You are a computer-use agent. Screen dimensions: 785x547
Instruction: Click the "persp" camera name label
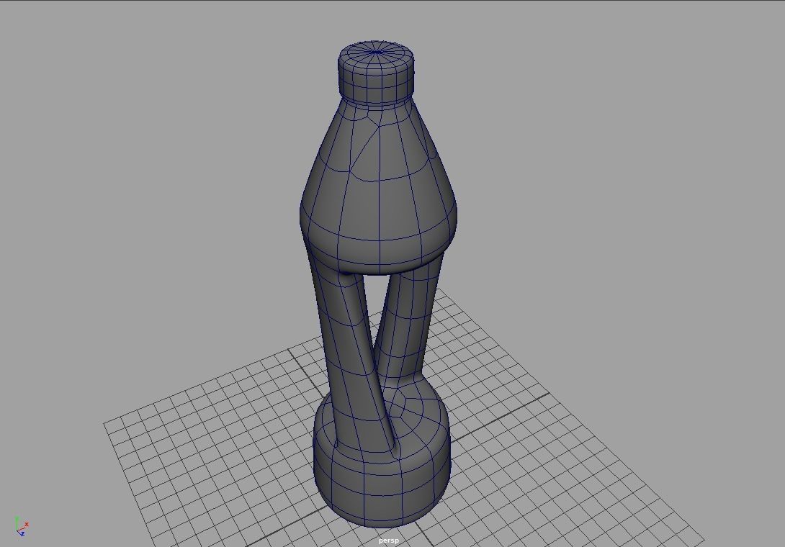[x=389, y=541]
